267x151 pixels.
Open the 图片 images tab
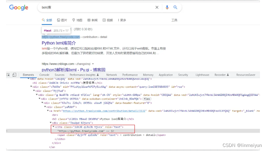coord(62,20)
